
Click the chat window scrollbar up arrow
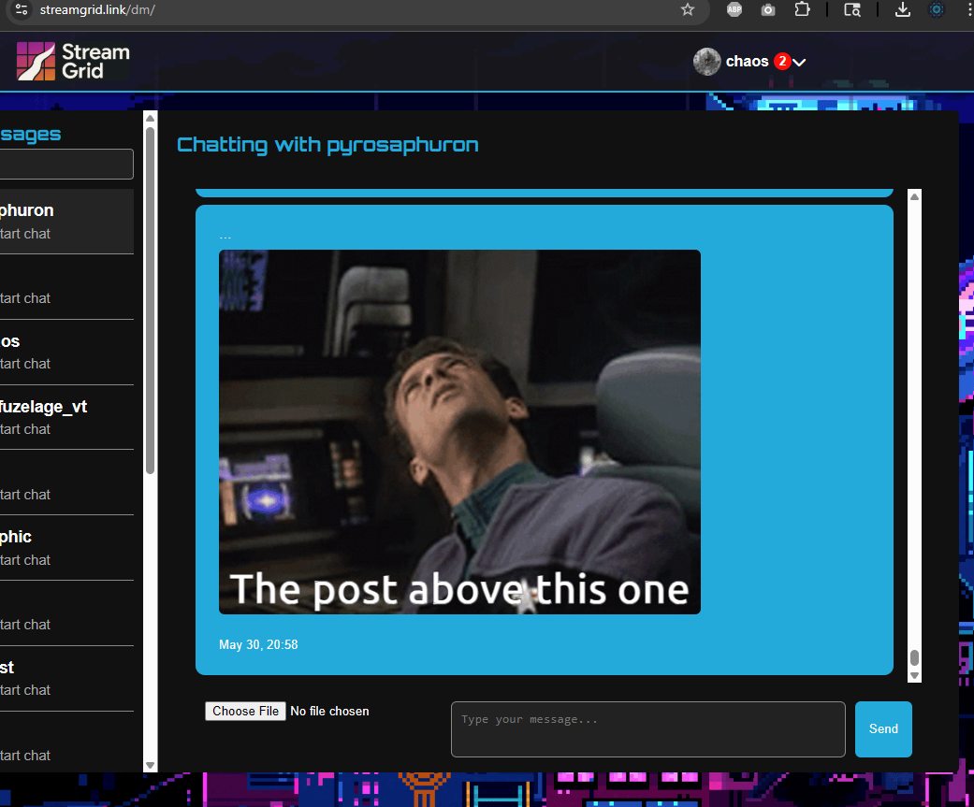[x=914, y=196]
